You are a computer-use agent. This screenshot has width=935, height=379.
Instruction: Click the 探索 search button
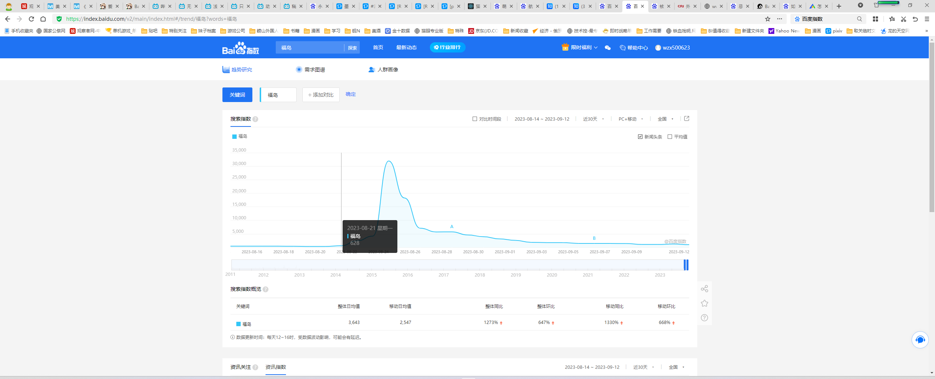coord(352,48)
